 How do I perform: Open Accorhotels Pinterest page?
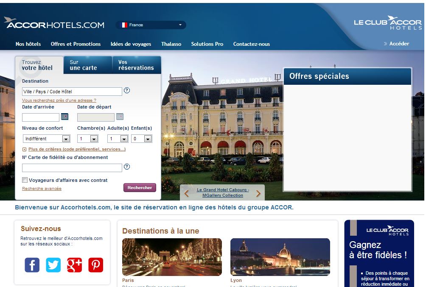pos(95,265)
